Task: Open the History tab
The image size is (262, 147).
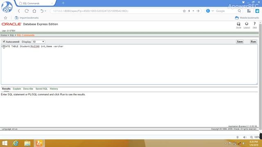Action: click(54, 89)
